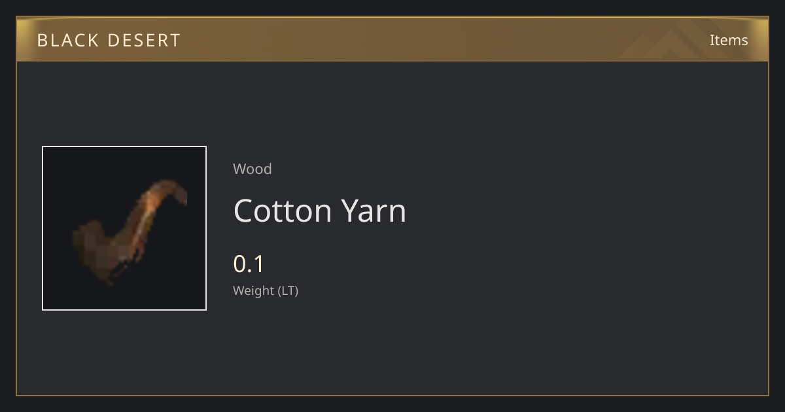Click the word BLACK in the header
785x412 pixels.
(69, 41)
